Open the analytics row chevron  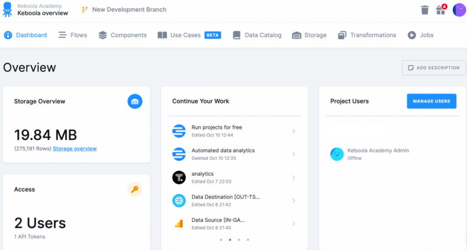pyautogui.click(x=294, y=178)
